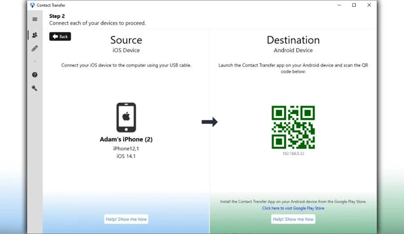The width and height of the screenshot is (404, 234).
Task: Open the pencil edit icon in sidebar
Action: pyautogui.click(x=35, y=48)
